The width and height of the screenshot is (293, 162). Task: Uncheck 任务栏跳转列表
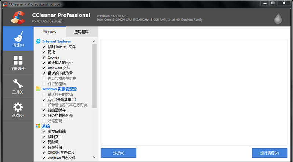pyautogui.click(x=44, y=116)
